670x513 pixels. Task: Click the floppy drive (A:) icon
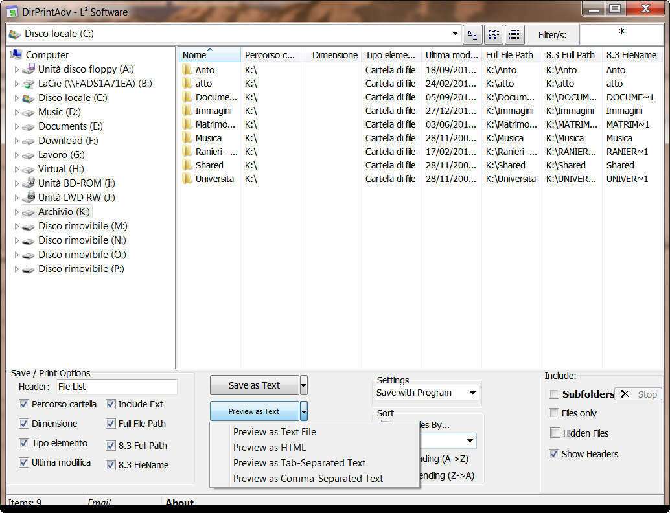pyautogui.click(x=29, y=69)
